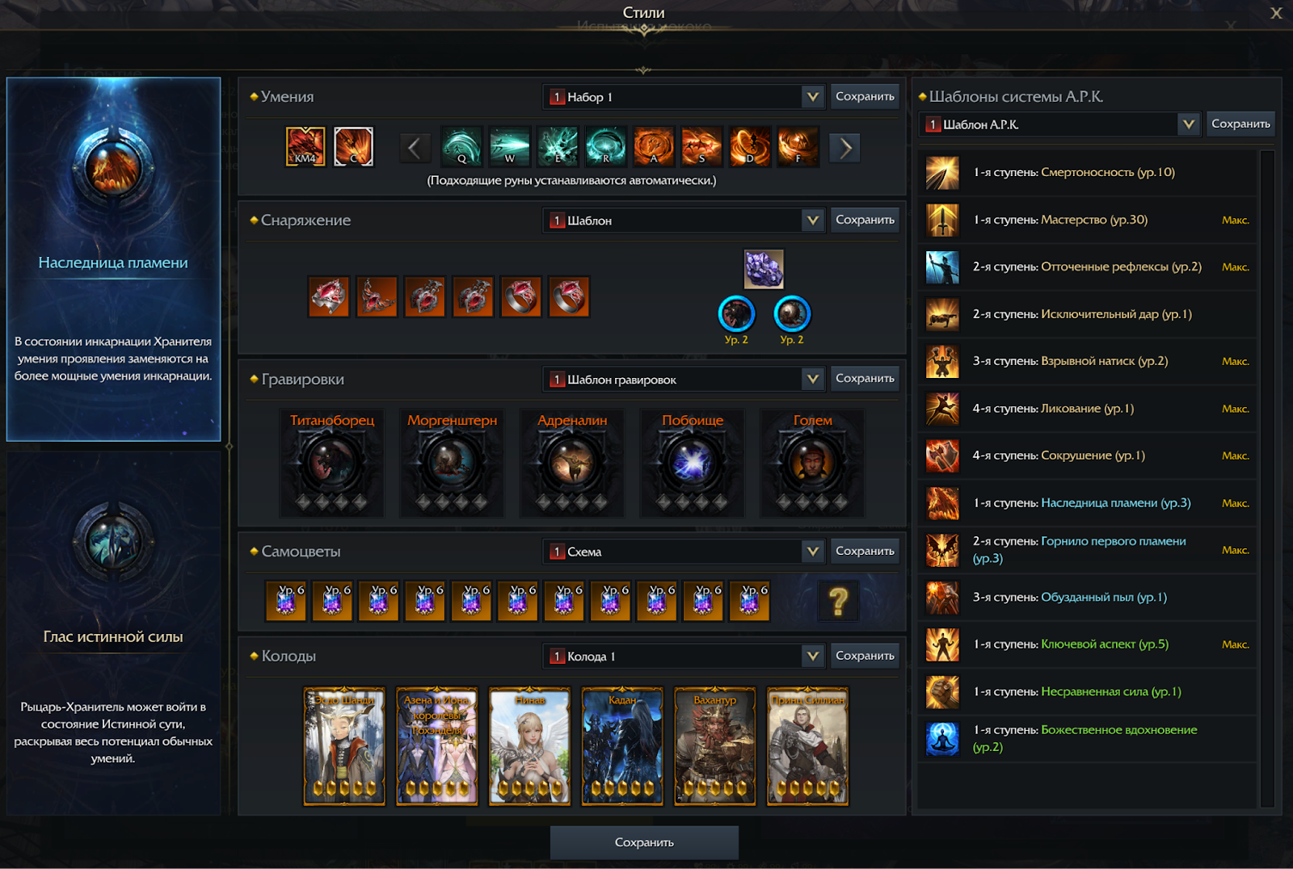Select the Смертоносность (ур.10) node icon
This screenshot has width=1293, height=869.
(942, 173)
